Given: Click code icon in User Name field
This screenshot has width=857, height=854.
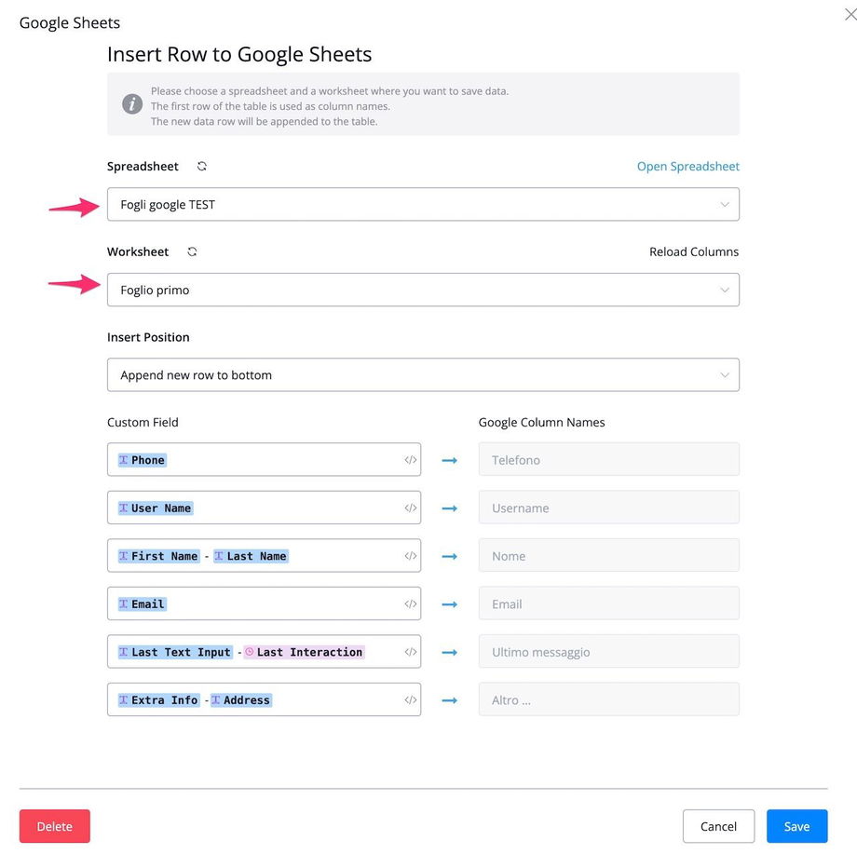Looking at the screenshot, I should (x=410, y=508).
